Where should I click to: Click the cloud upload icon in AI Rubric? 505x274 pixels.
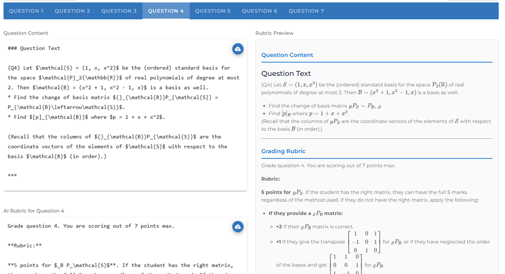238,227
